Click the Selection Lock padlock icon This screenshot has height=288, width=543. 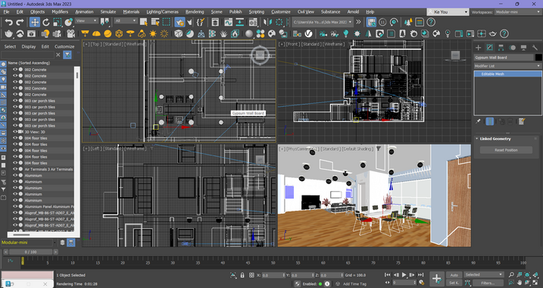[242, 275]
